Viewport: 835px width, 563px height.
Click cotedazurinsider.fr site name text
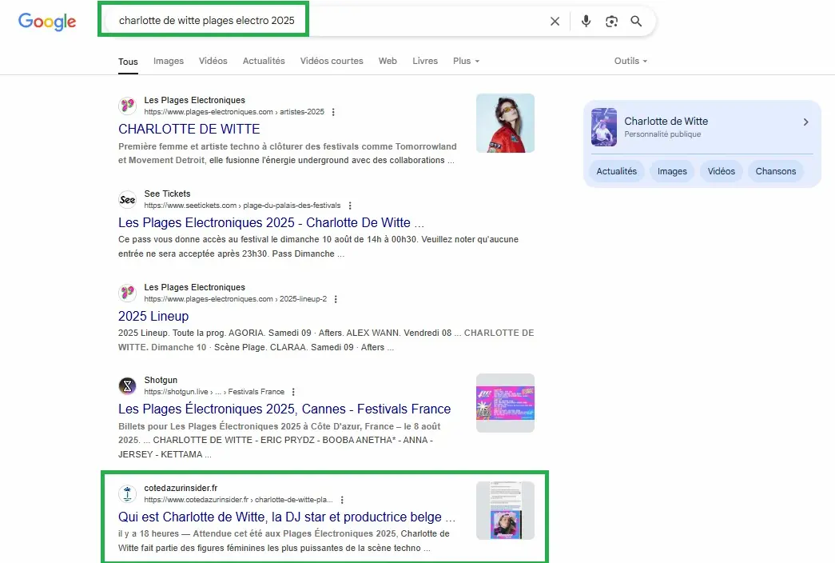pyautogui.click(x=181, y=488)
